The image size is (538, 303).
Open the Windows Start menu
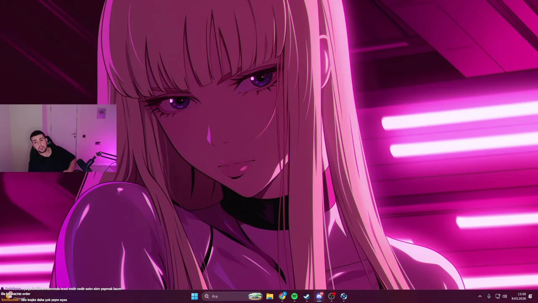(194, 296)
